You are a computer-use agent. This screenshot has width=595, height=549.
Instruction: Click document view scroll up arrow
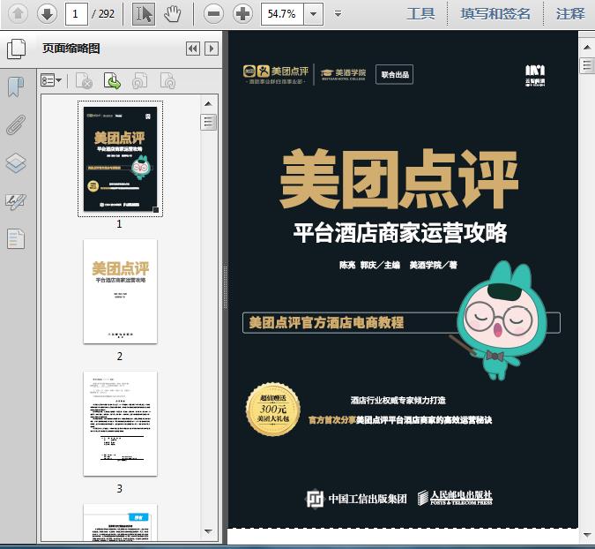coord(587,48)
